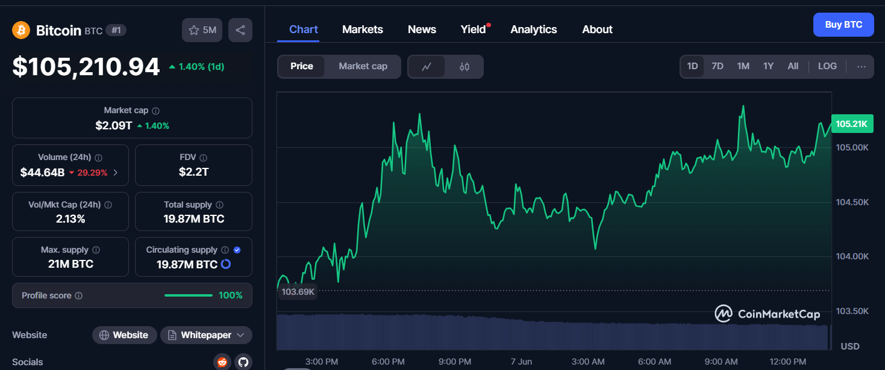Screen dimensions: 885x370
Task: Add Bitcoin to watchlist via star button
Action: (202, 30)
